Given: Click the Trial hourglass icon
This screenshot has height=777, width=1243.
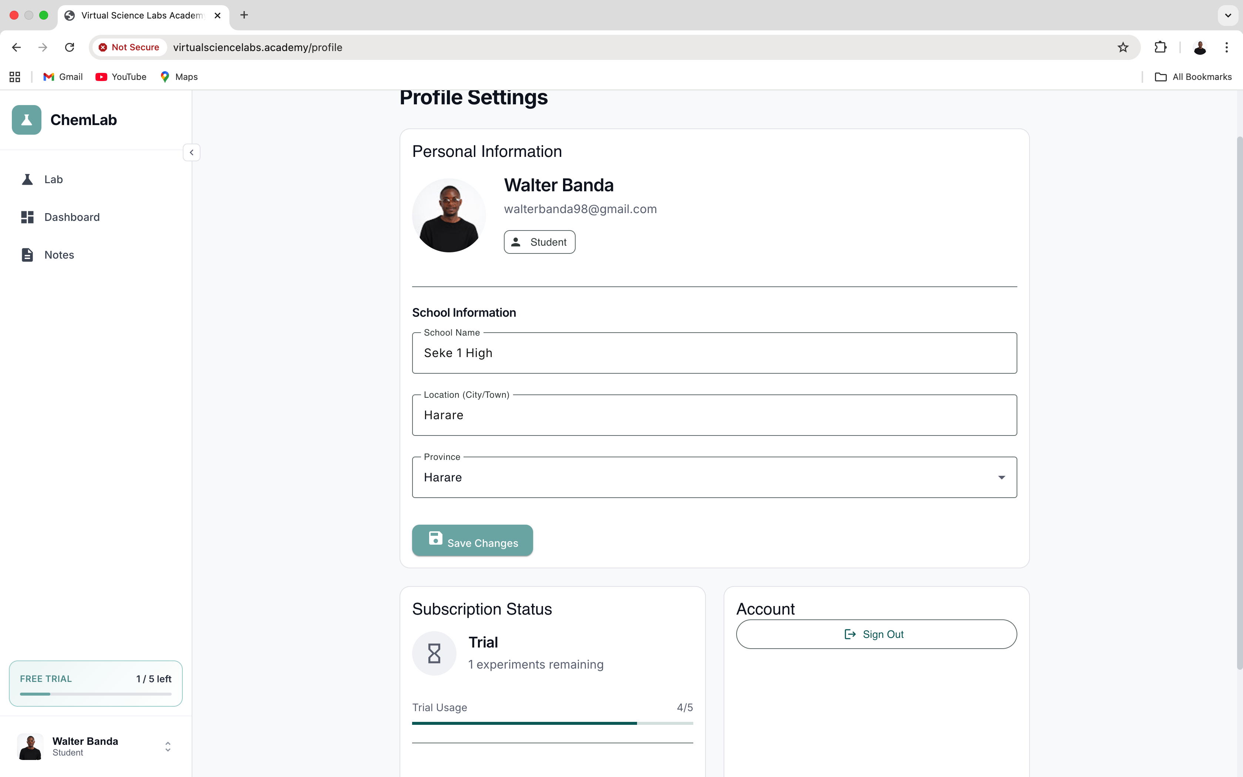Looking at the screenshot, I should pos(434,653).
